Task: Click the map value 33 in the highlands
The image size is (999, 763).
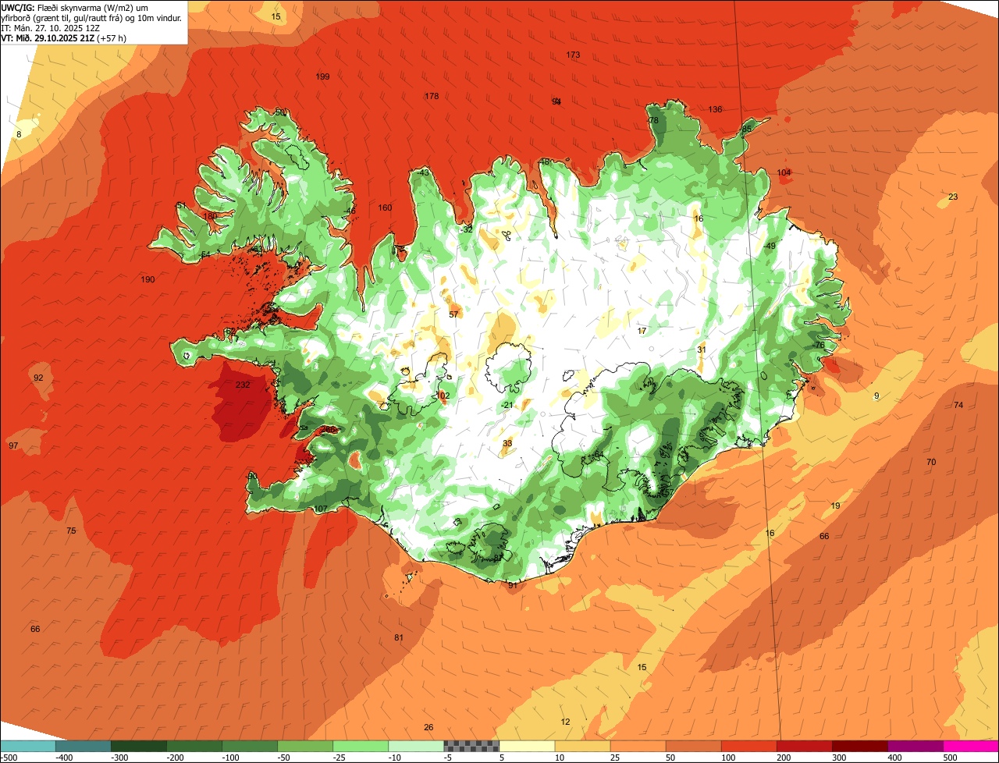Action: tap(507, 443)
